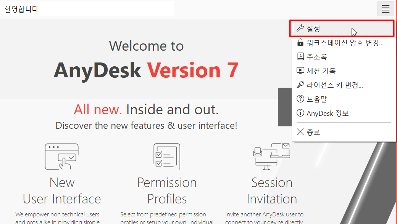The height and width of the screenshot is (224, 397).
Task: Click 'Discover the new features & user interface!' text
Action: tap(146, 125)
